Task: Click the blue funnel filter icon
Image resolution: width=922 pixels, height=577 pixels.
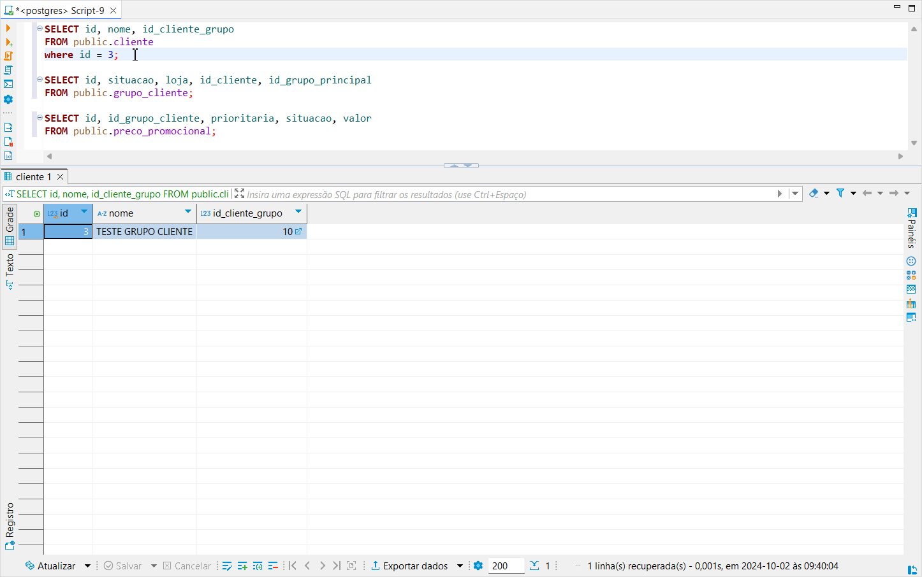Action: (x=840, y=193)
